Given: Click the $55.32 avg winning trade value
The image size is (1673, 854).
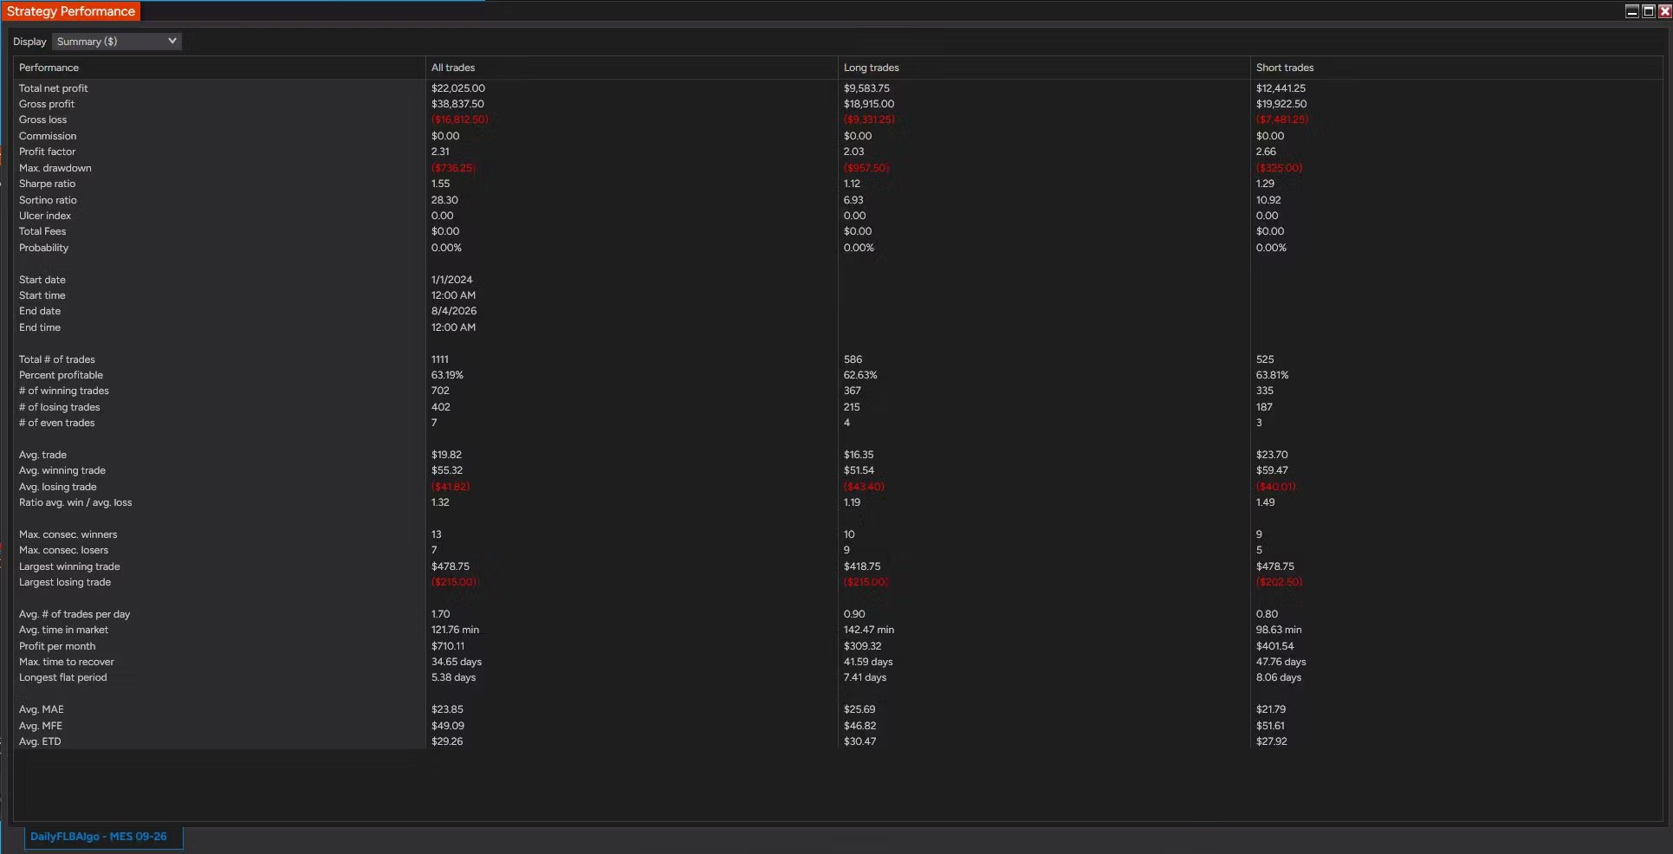Looking at the screenshot, I should click(447, 470).
